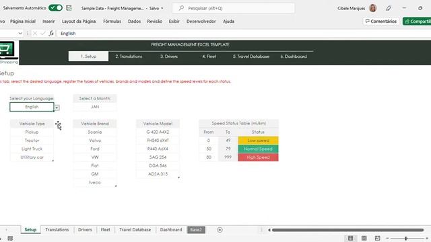Expand the Name Box dropdown arrow
This screenshot has height=242, width=431.
pos(20,34)
